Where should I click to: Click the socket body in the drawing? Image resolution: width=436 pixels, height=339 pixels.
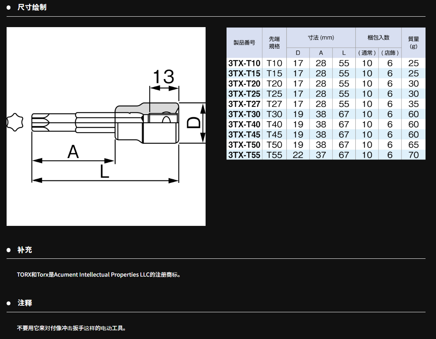tap(147, 124)
